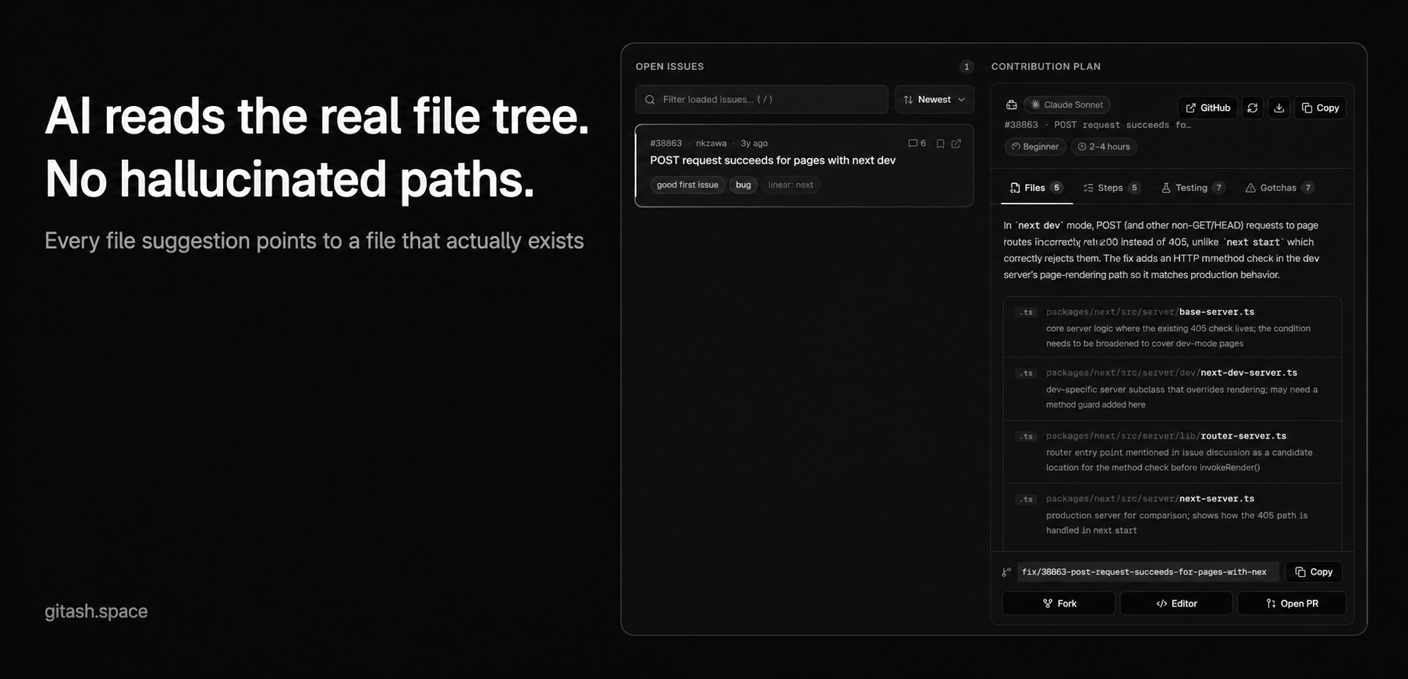
Task: Copy the branch name with bottom Copy button
Action: (x=1314, y=572)
